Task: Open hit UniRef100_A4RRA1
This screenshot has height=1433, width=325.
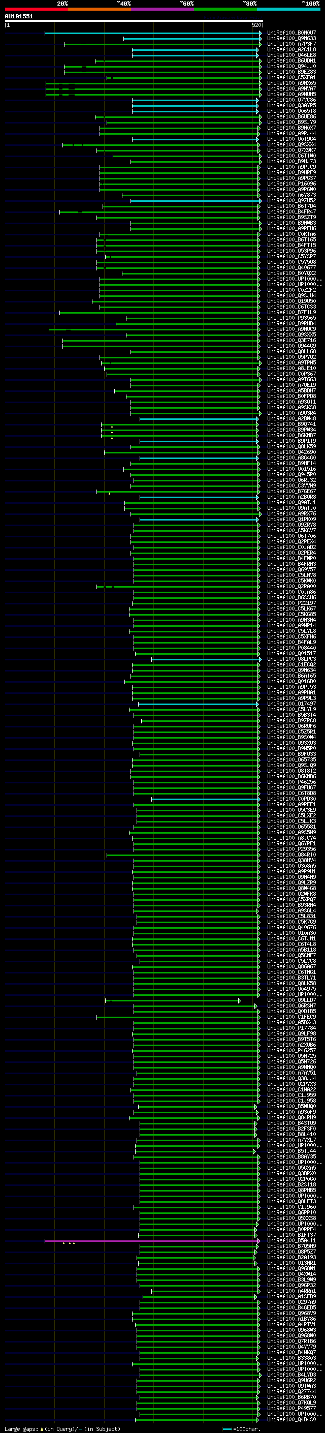Action: [x=291, y=1291]
